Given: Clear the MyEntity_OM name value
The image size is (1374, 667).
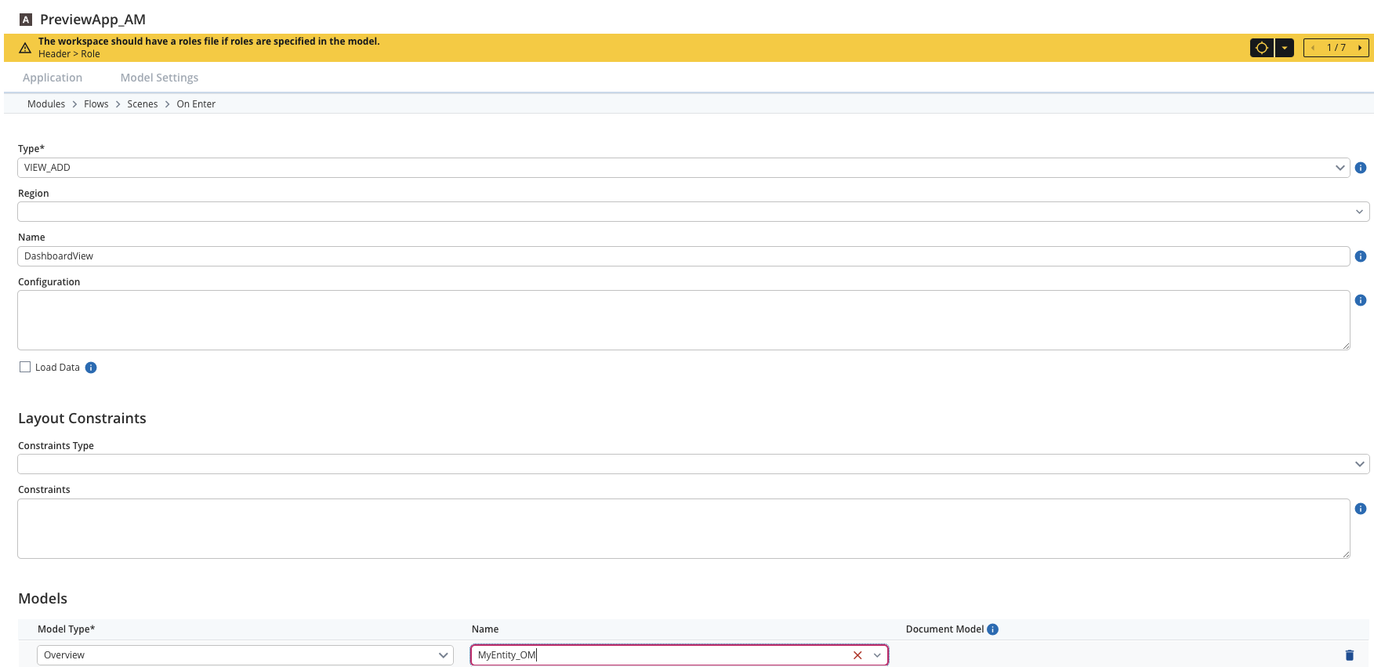Looking at the screenshot, I should [x=857, y=655].
